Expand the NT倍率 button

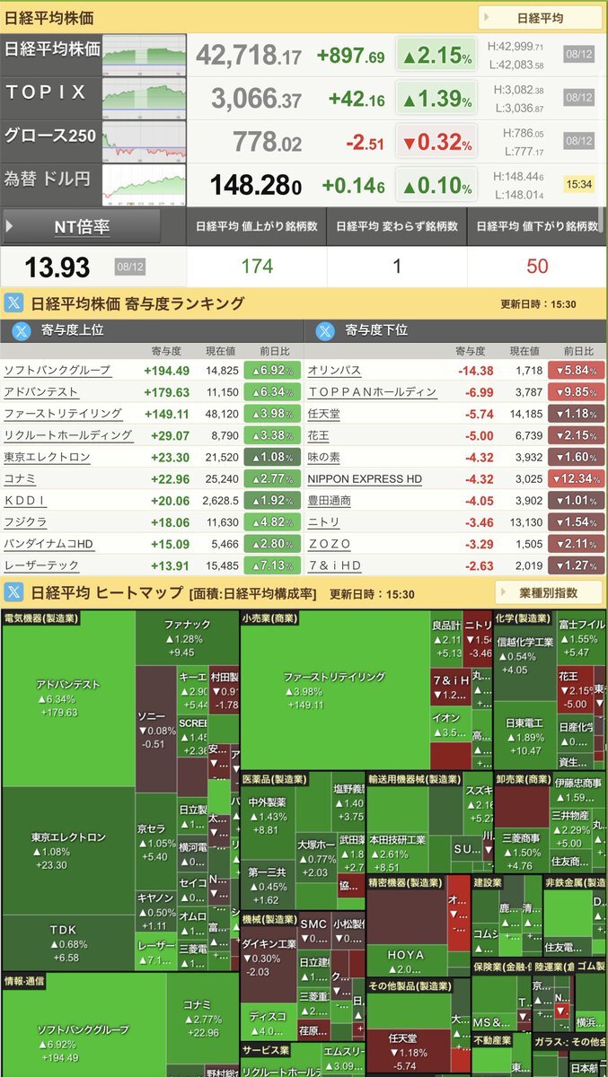(82, 227)
